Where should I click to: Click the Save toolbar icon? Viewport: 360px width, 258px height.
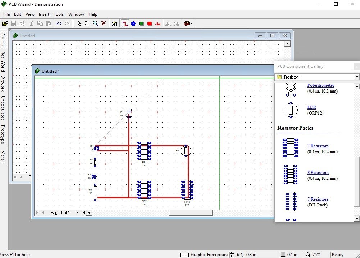(13, 23)
